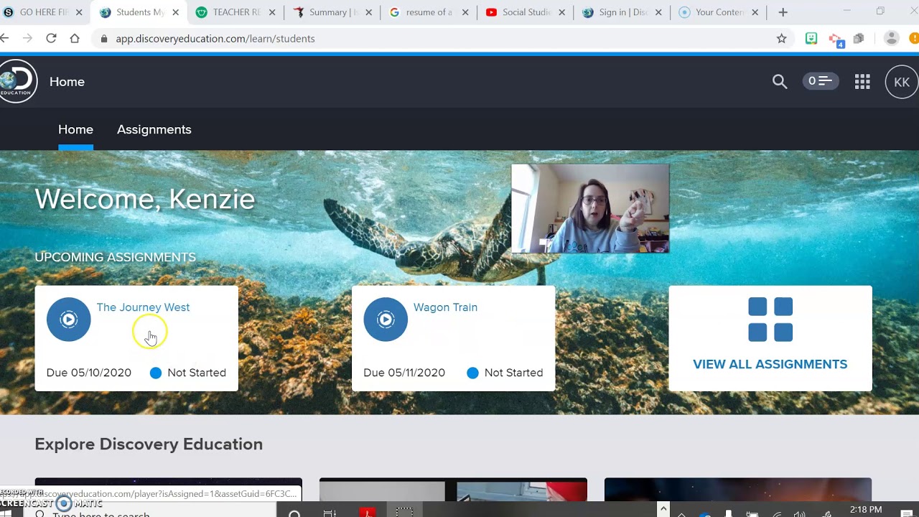Close the Your Content tab
The image size is (919, 517).
click(755, 12)
